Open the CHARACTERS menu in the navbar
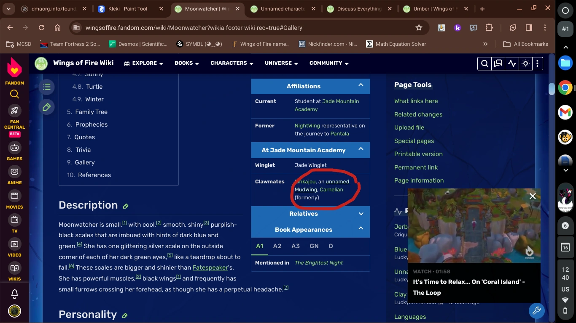 coord(231,63)
